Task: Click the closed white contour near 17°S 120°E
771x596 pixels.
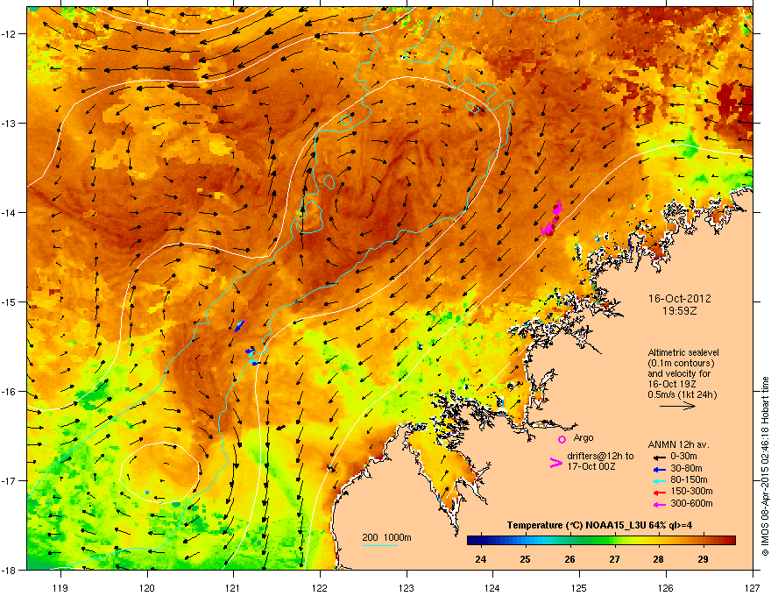Action: click(159, 472)
